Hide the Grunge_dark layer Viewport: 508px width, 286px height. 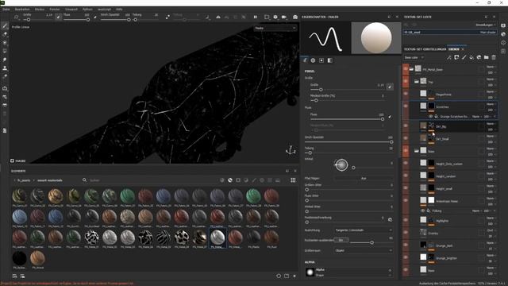tap(406, 245)
